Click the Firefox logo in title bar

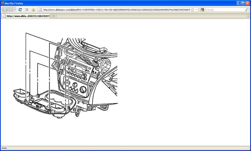click(3, 3)
